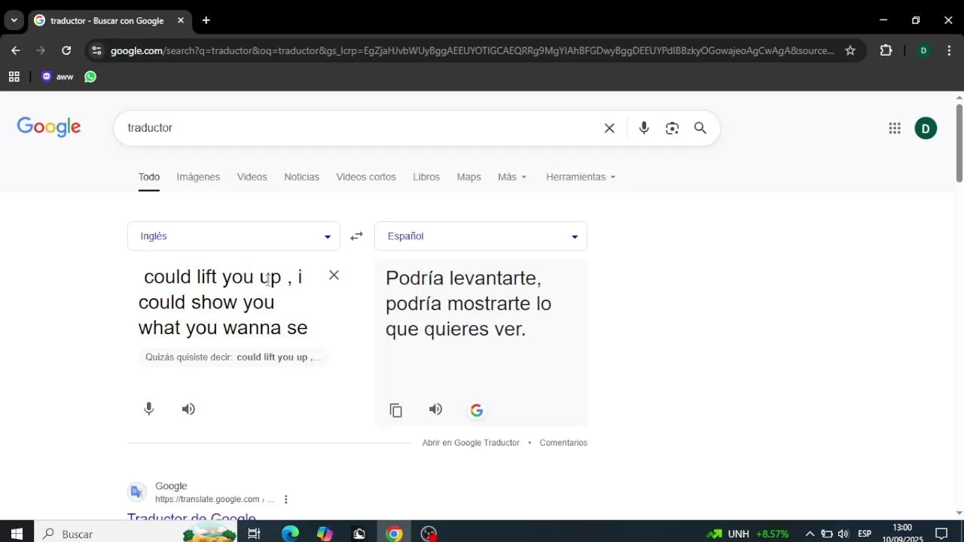Search the translation on Google
Image resolution: width=964 pixels, height=542 pixels.
click(476, 410)
